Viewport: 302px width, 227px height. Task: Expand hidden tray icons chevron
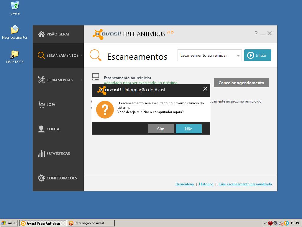(265, 223)
